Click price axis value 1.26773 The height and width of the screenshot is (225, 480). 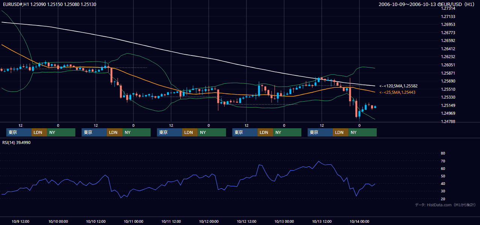pos(448,33)
